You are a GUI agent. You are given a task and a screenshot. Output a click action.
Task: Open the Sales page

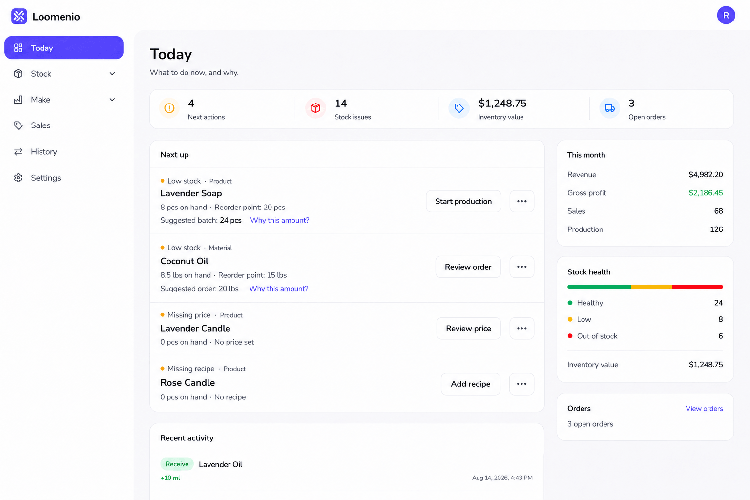click(x=64, y=125)
